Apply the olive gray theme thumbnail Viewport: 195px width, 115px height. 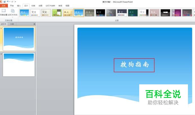tap(89, 13)
